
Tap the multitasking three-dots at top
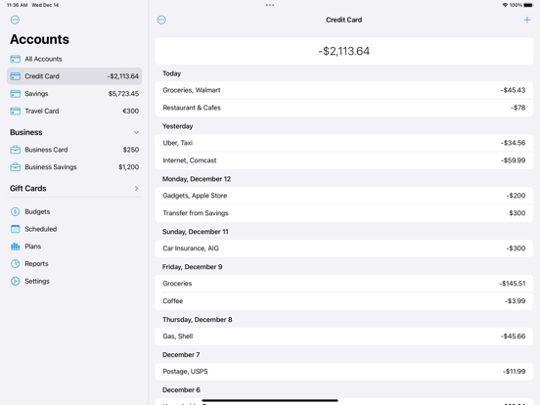(270, 5)
